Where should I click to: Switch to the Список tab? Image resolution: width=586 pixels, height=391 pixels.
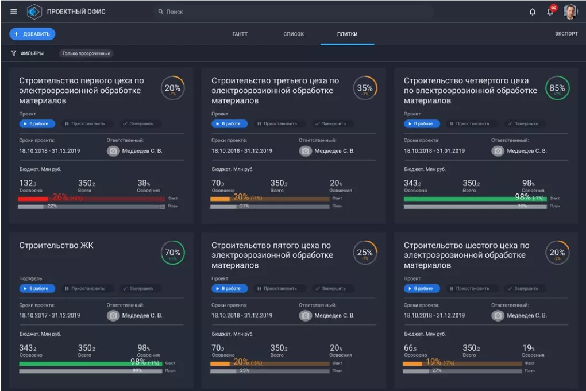pyautogui.click(x=294, y=34)
